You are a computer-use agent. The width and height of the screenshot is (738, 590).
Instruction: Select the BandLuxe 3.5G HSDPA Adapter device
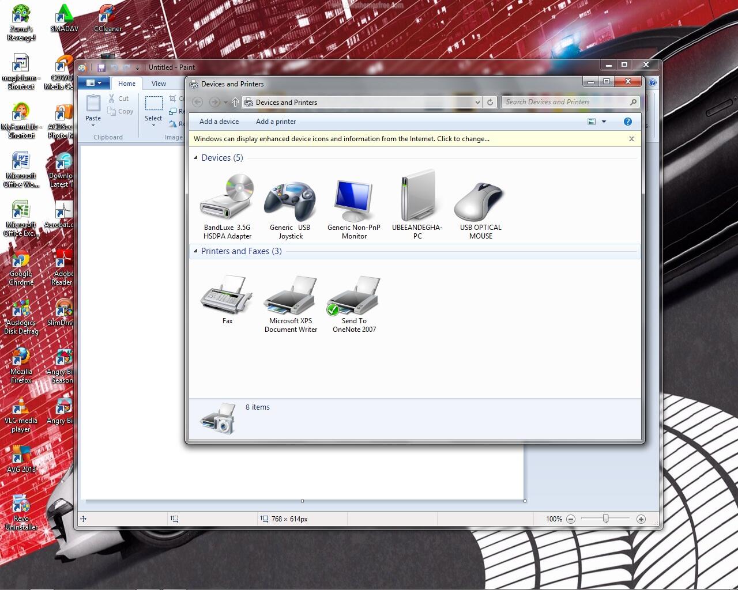[227, 206]
